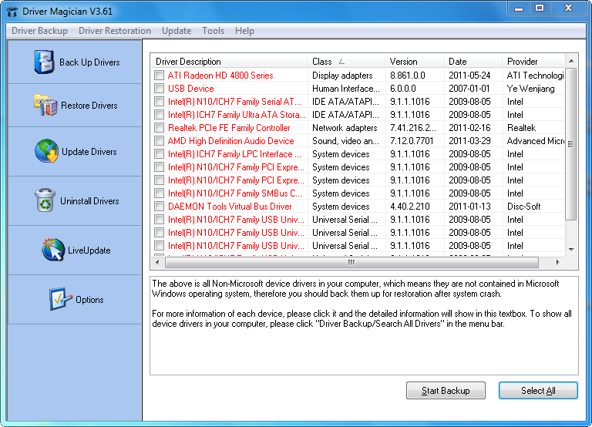Screen dimensions: 592x427
Task: Select the Uninstall Drivers label
Action: click(x=89, y=201)
